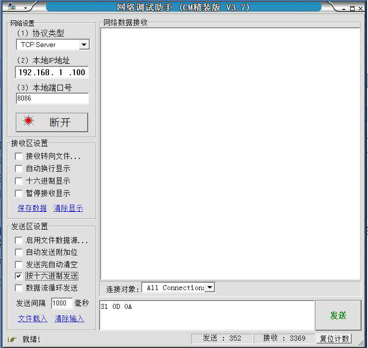Image resolution: width=368 pixels, height=348 pixels.
Task: Maximize the window
Action: point(352,9)
